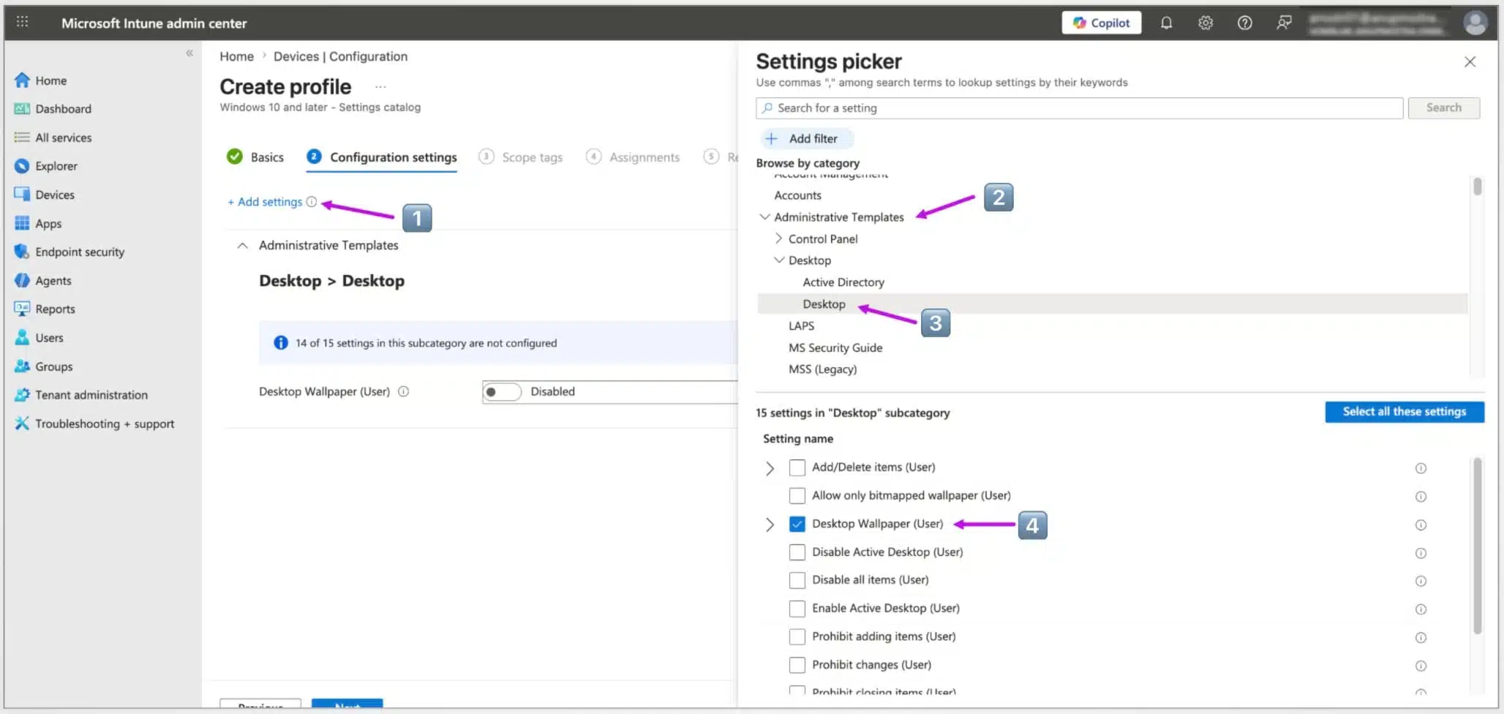Click Devices | Configuration breadcrumb
The image size is (1504, 714).
click(x=340, y=56)
